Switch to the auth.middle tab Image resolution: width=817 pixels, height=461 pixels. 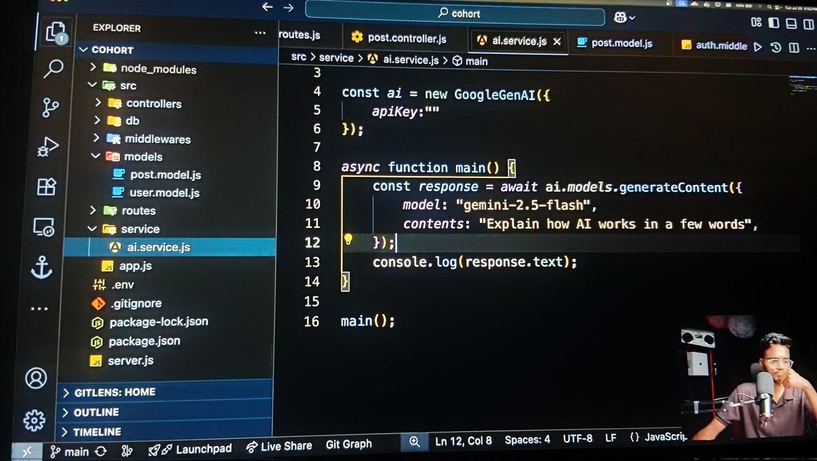tap(714, 46)
